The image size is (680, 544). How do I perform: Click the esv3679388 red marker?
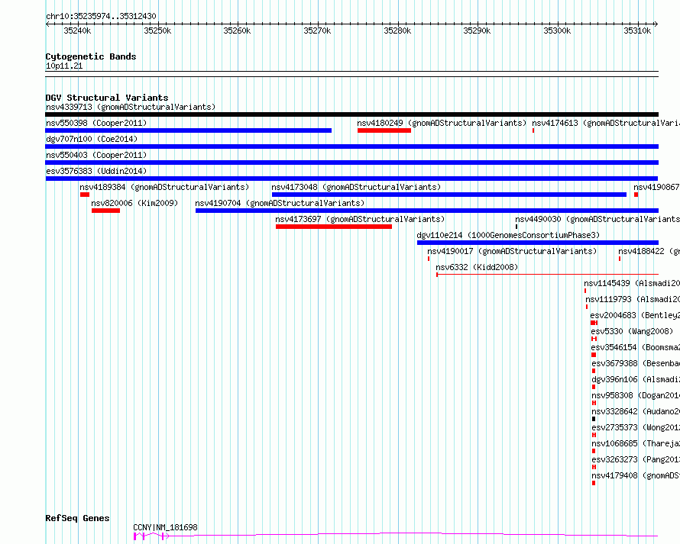coord(594,371)
